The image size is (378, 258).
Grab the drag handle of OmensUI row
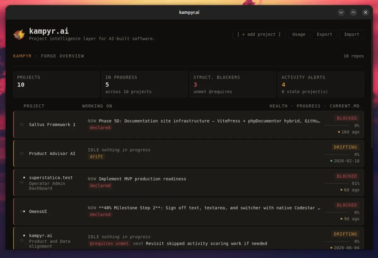(22, 211)
